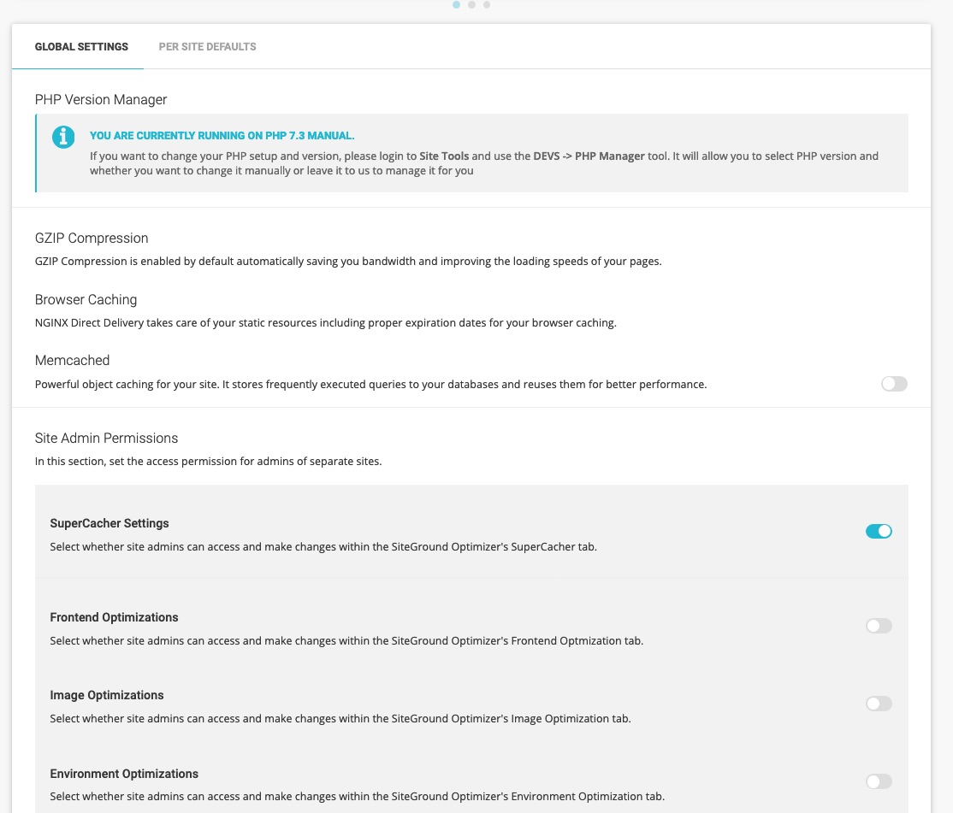The width and height of the screenshot is (953, 813).
Task: Click the SuperCacher Settings label
Action: point(110,523)
